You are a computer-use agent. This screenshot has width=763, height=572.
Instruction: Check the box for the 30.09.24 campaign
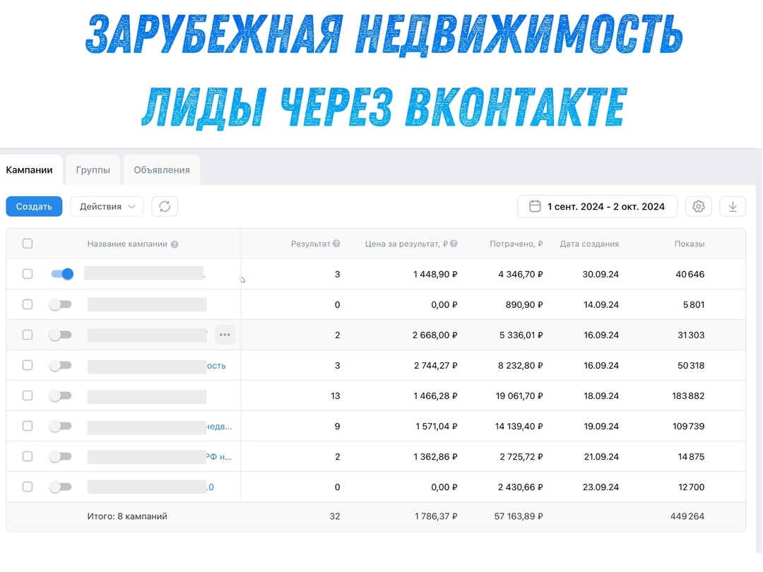tap(28, 274)
